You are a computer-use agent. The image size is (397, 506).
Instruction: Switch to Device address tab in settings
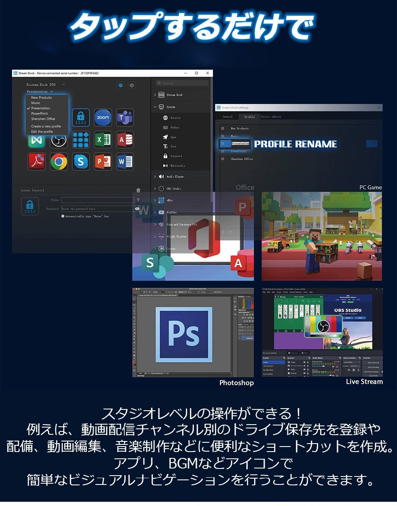coord(271,117)
